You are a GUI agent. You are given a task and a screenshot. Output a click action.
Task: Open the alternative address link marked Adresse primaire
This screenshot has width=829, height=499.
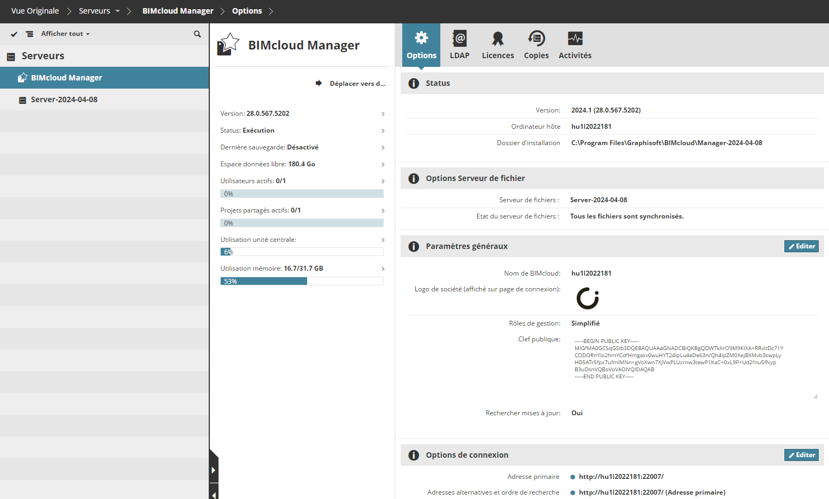652,492
